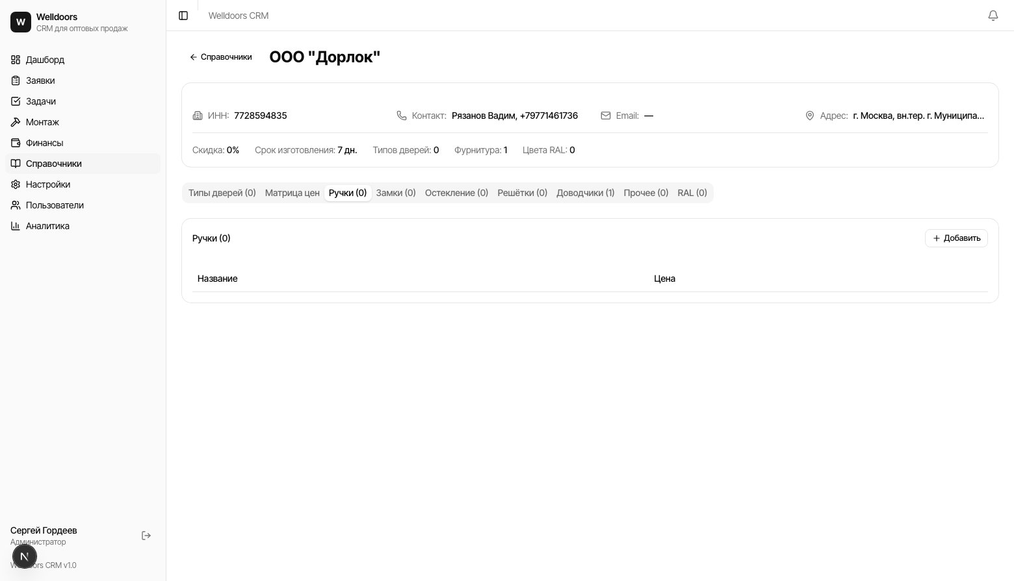Click Фурнитура: 1 stat
The height and width of the screenshot is (581, 1014).
point(481,150)
